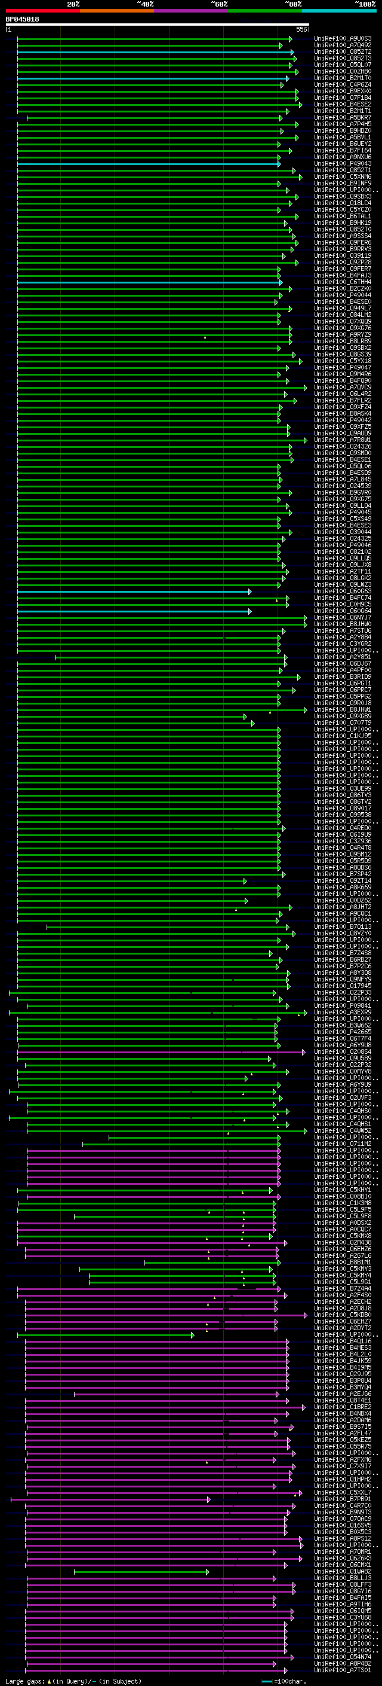The image size is (382, 1686).
Task: Select hit label UniRef100_A5BKR7
Action: (x=343, y=118)
